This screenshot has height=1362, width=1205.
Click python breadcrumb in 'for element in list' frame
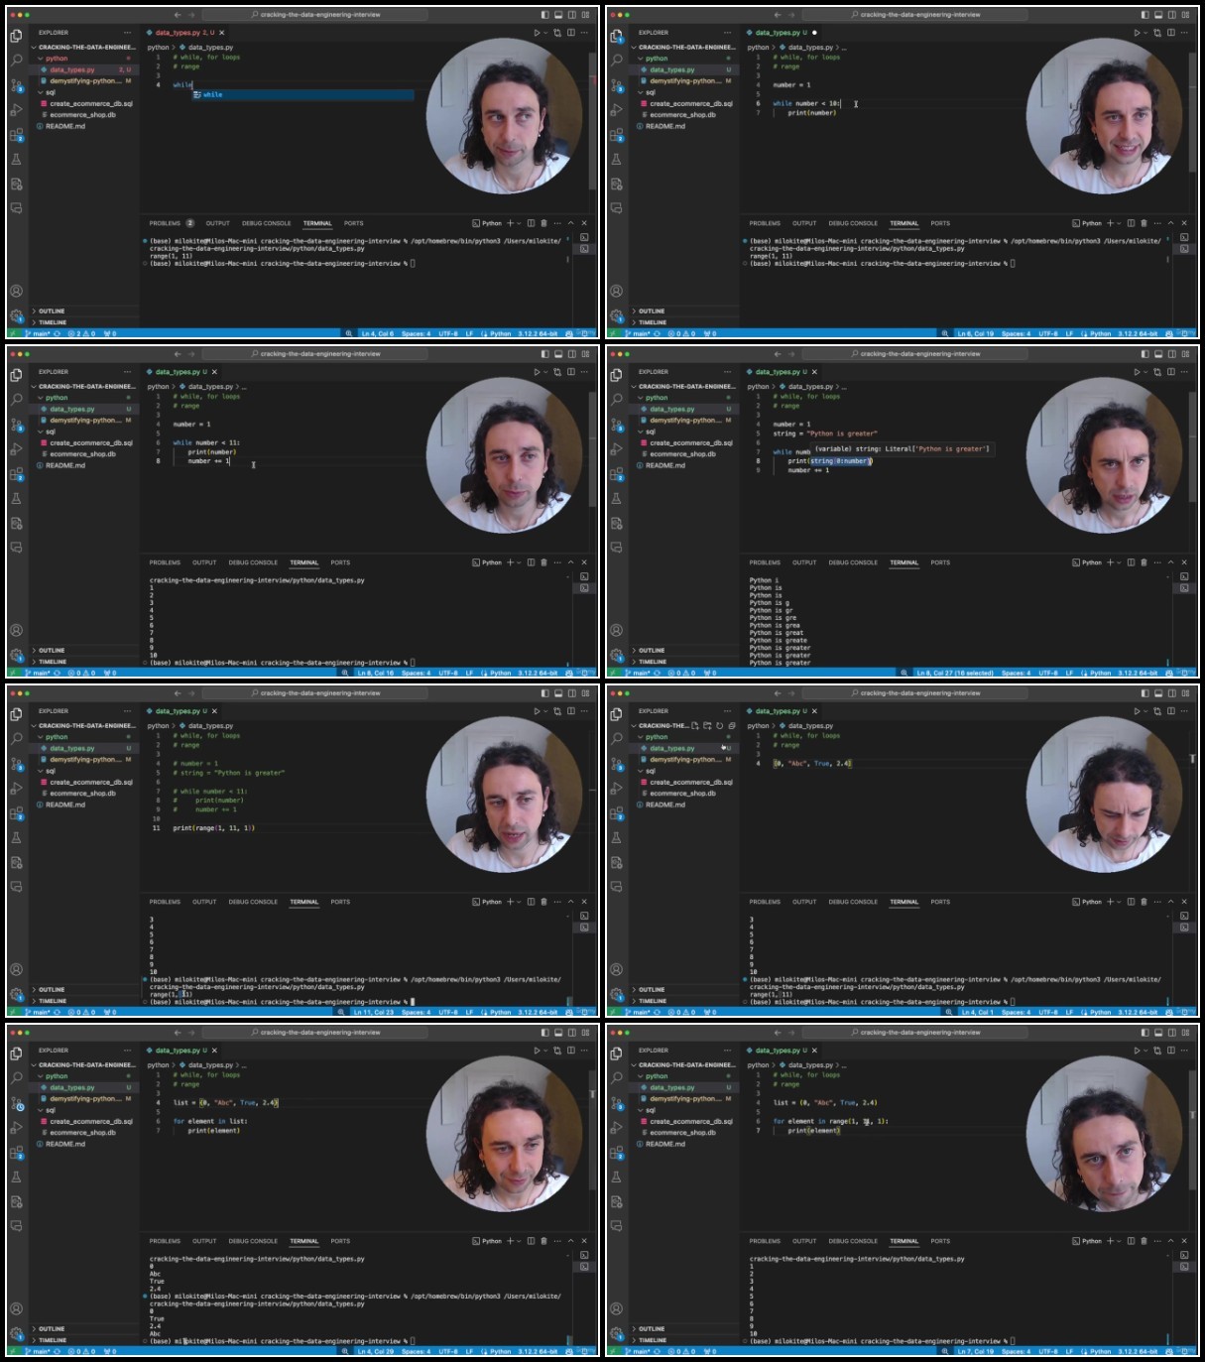click(159, 1065)
